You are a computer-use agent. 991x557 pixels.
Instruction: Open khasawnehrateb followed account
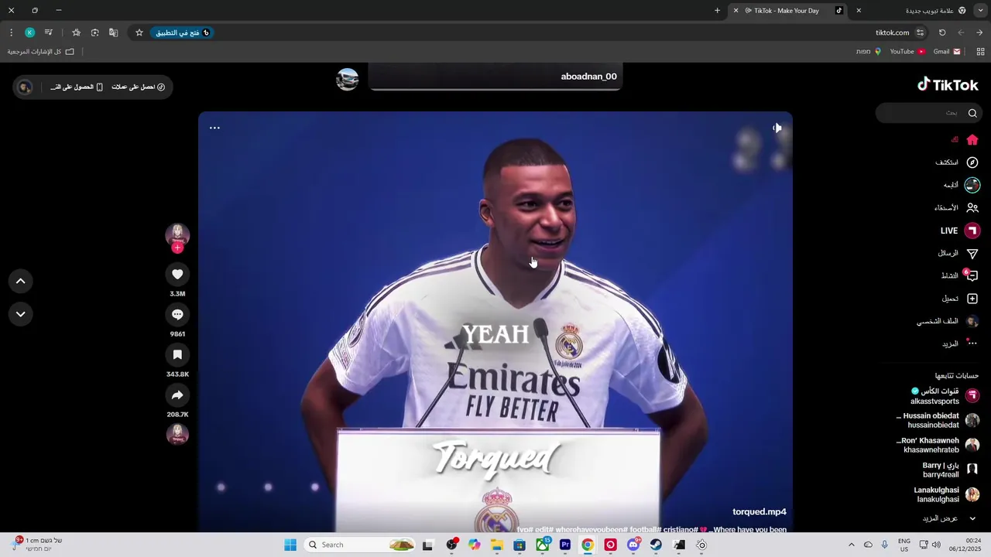(938, 445)
